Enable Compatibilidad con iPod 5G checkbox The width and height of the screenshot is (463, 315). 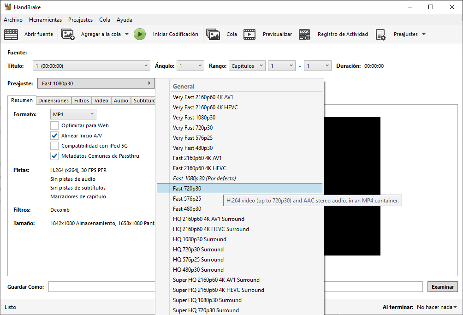(x=54, y=146)
